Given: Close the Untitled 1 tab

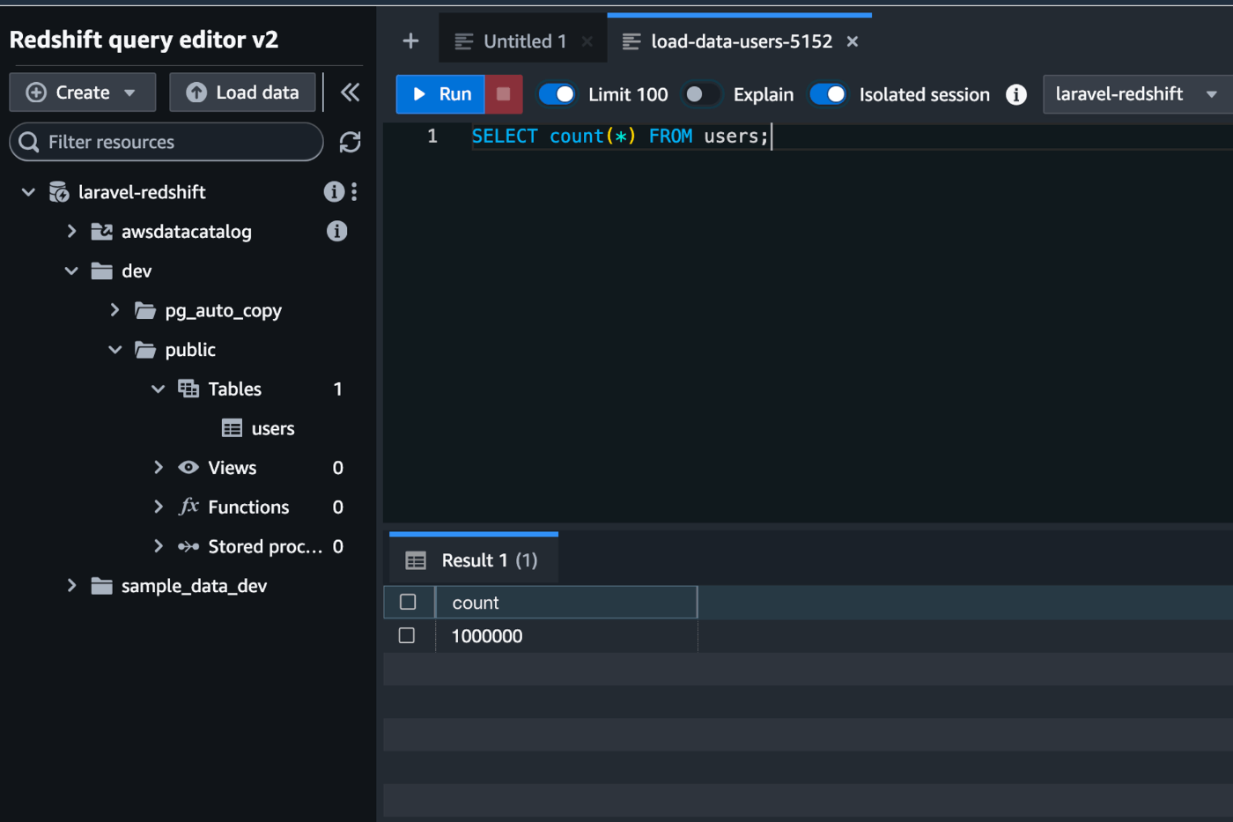Looking at the screenshot, I should pyautogui.click(x=587, y=41).
